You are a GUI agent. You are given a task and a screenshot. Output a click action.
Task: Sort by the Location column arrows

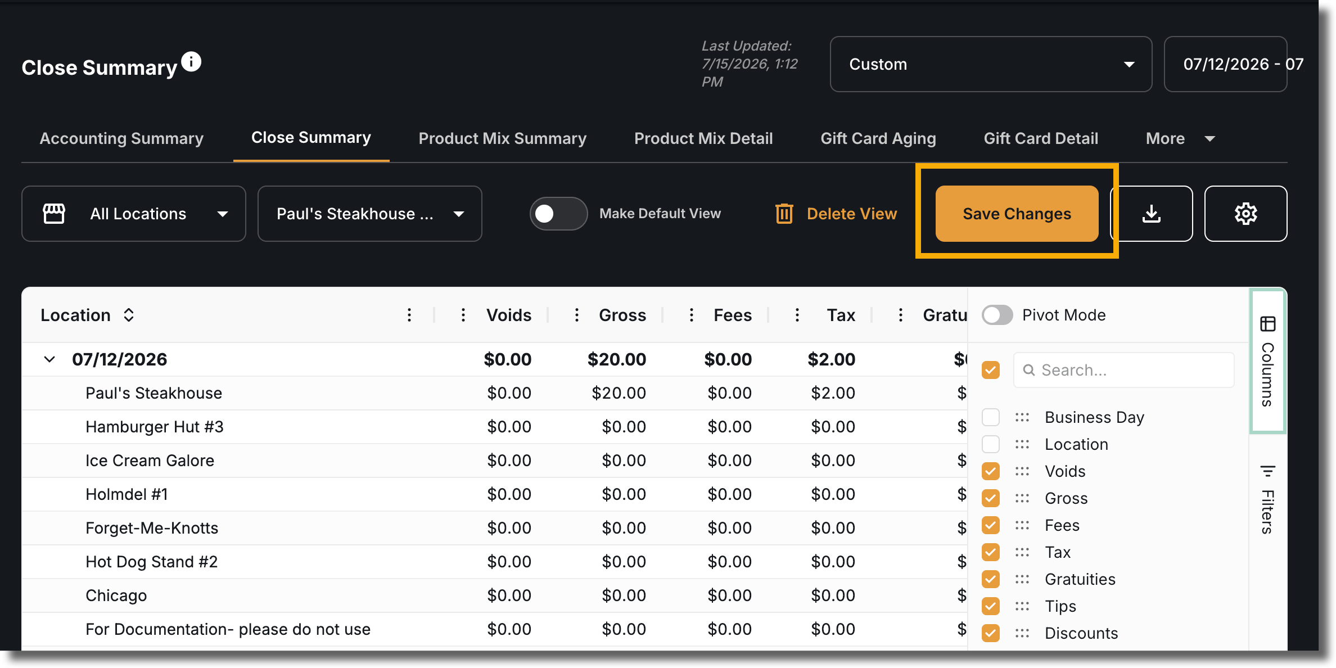tap(129, 315)
